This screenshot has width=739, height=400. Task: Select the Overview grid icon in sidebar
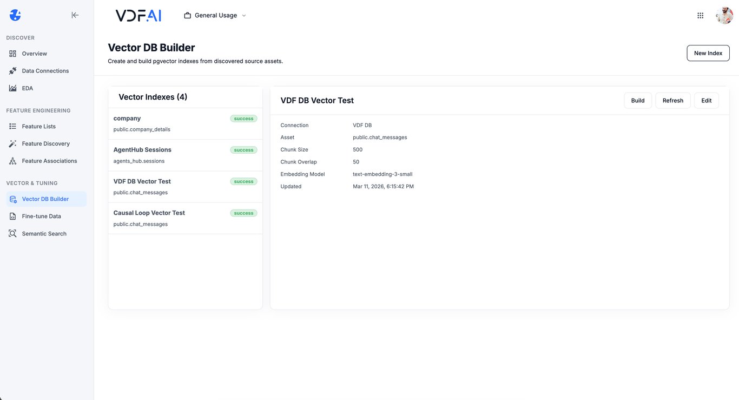(12, 53)
